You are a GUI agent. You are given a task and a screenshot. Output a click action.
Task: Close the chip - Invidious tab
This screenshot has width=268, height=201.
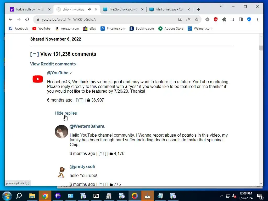96,9
